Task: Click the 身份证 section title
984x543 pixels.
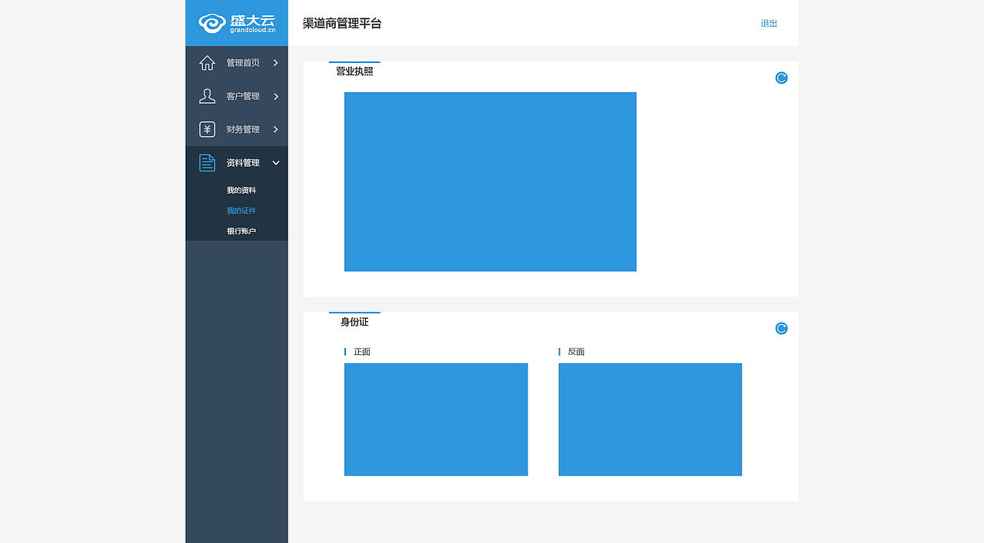Action: pyautogui.click(x=354, y=322)
